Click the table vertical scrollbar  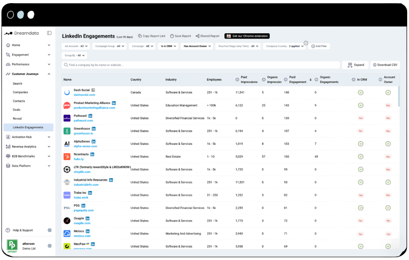point(399,96)
